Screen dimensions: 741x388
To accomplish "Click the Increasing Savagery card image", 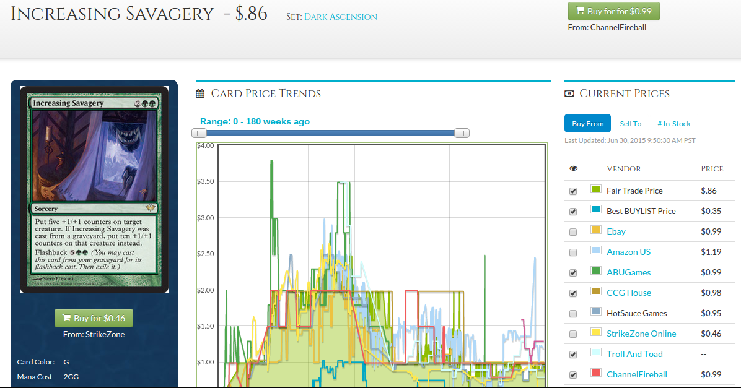I will pos(94,190).
